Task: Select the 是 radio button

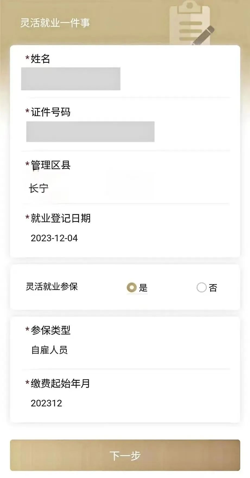Action: (x=132, y=288)
